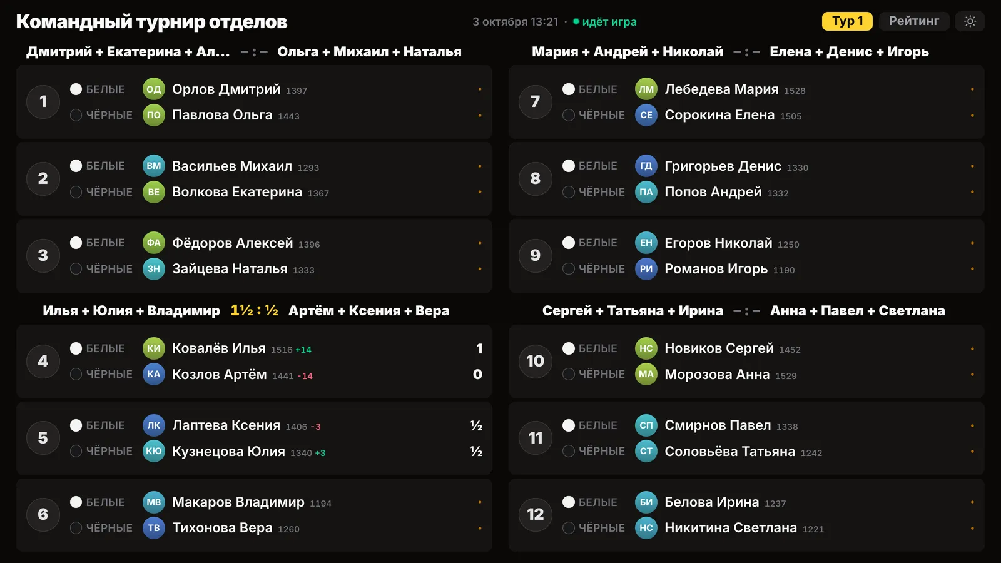The image size is (1001, 563).
Task: Switch to the Тур 1 tab
Action: point(848,21)
